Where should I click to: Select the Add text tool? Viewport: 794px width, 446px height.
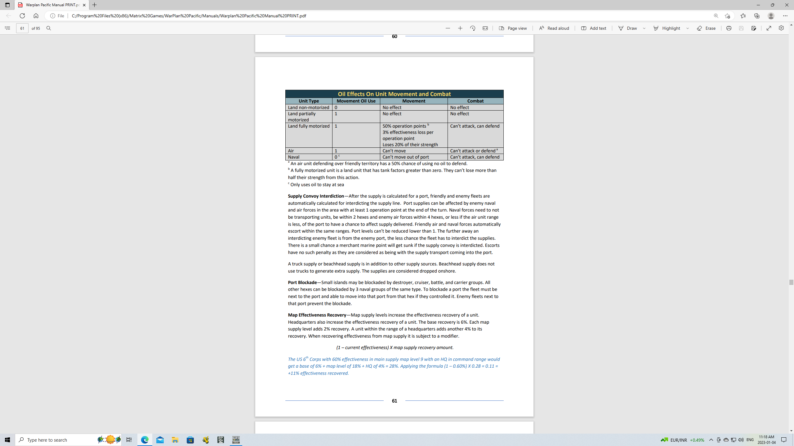coord(594,28)
